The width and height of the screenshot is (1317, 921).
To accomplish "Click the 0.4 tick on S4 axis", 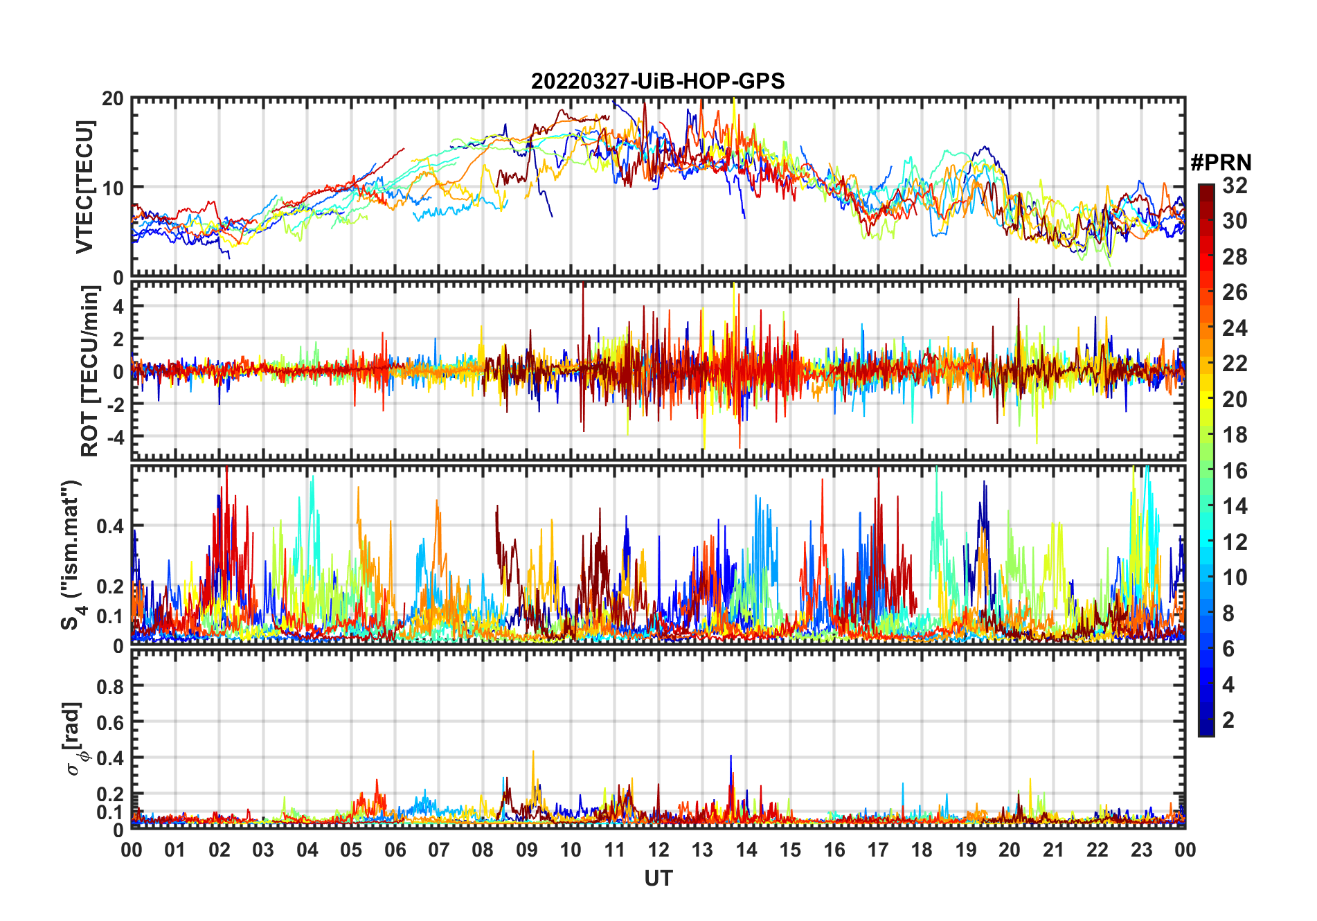I will [x=110, y=526].
